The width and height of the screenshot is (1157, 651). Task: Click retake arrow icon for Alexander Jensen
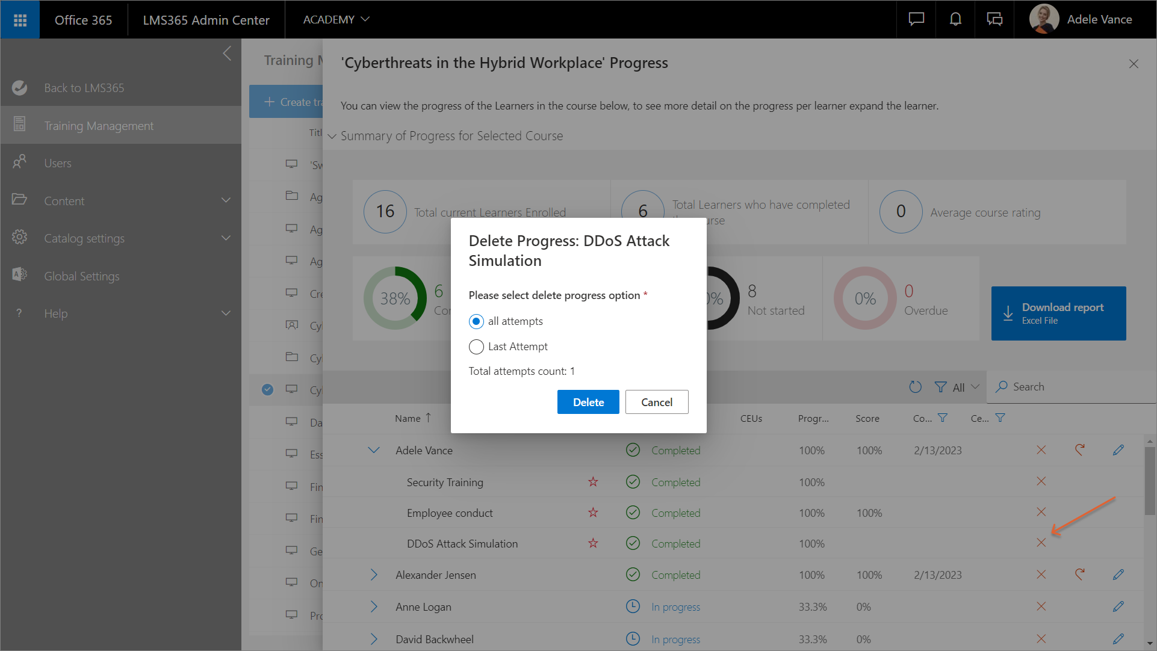tap(1079, 575)
